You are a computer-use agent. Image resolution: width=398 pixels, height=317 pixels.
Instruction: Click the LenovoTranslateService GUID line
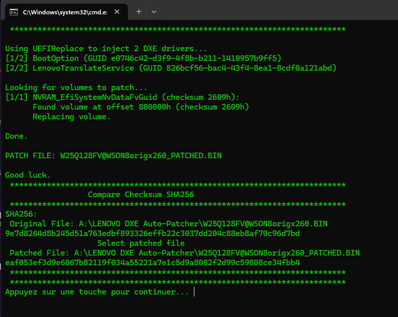coord(171,68)
